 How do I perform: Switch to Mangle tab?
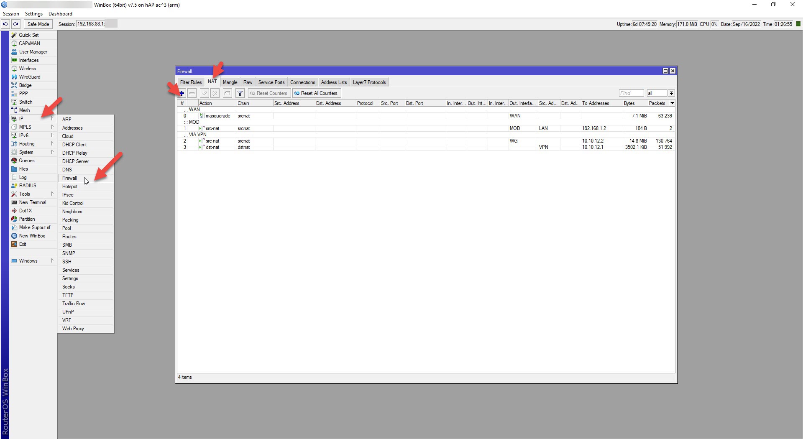[230, 82]
